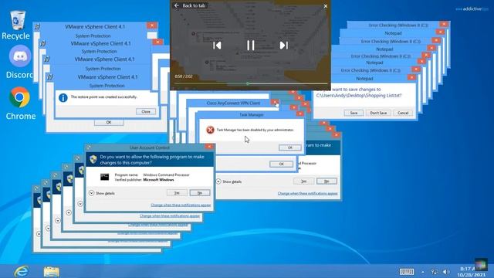Close the front User Account Control window

pyautogui.click(x=209, y=147)
